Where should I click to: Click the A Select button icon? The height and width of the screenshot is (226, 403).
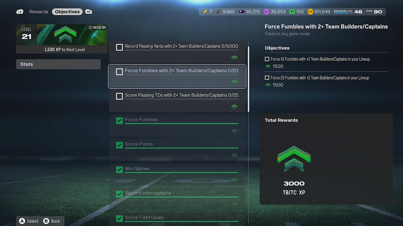pos(22,221)
